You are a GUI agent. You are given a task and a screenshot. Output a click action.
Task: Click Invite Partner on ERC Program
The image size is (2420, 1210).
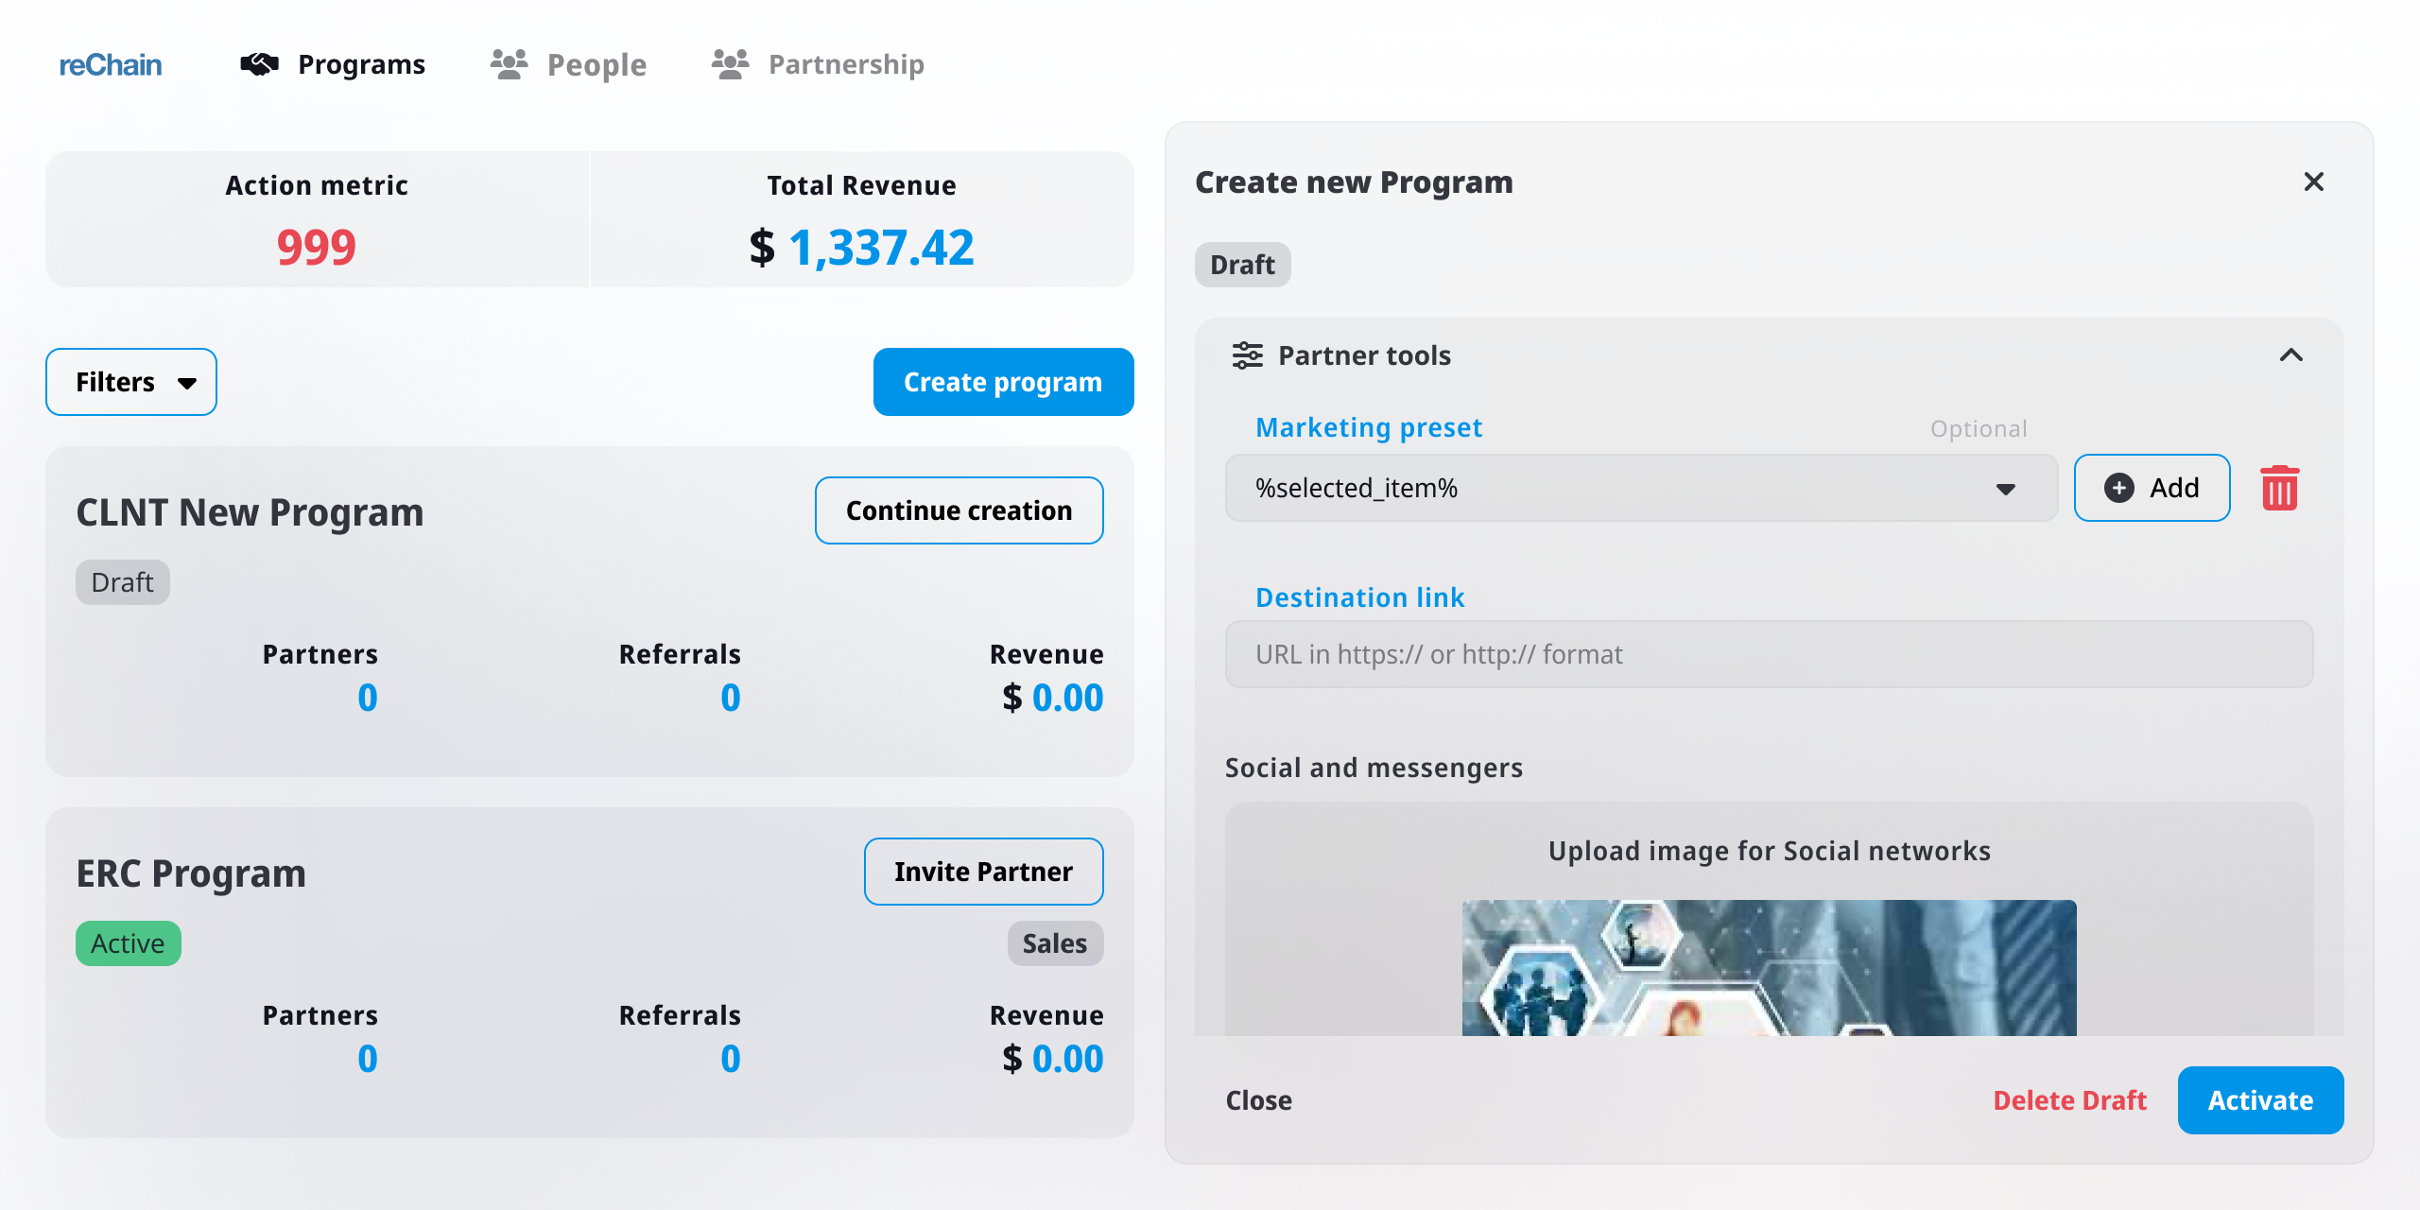(983, 872)
